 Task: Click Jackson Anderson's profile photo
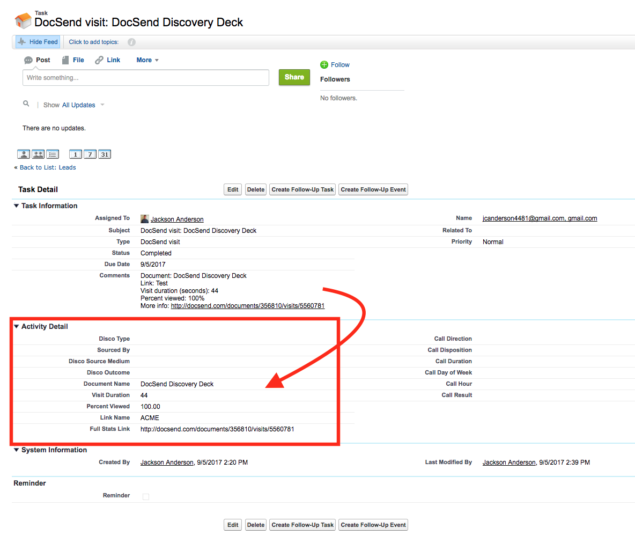[x=145, y=219]
